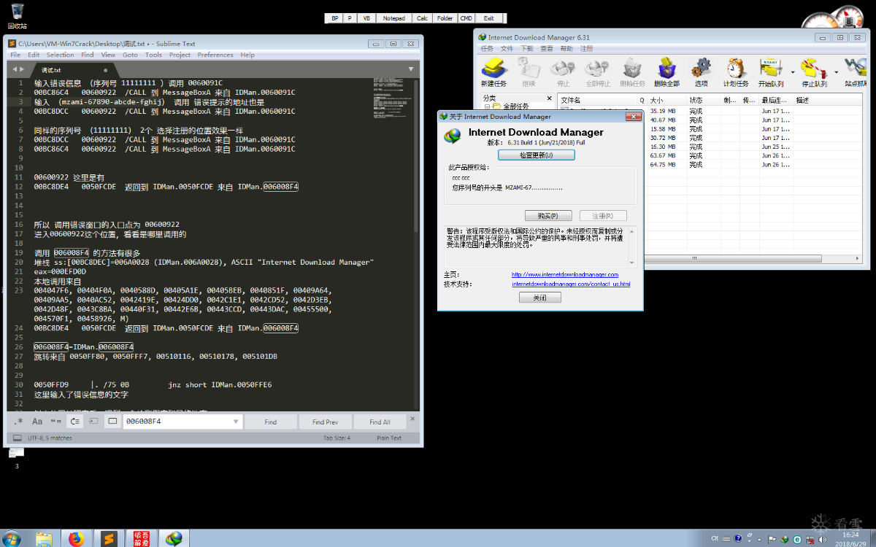Click the Action Center flag tray icon
876x547 pixels.
tap(772, 540)
